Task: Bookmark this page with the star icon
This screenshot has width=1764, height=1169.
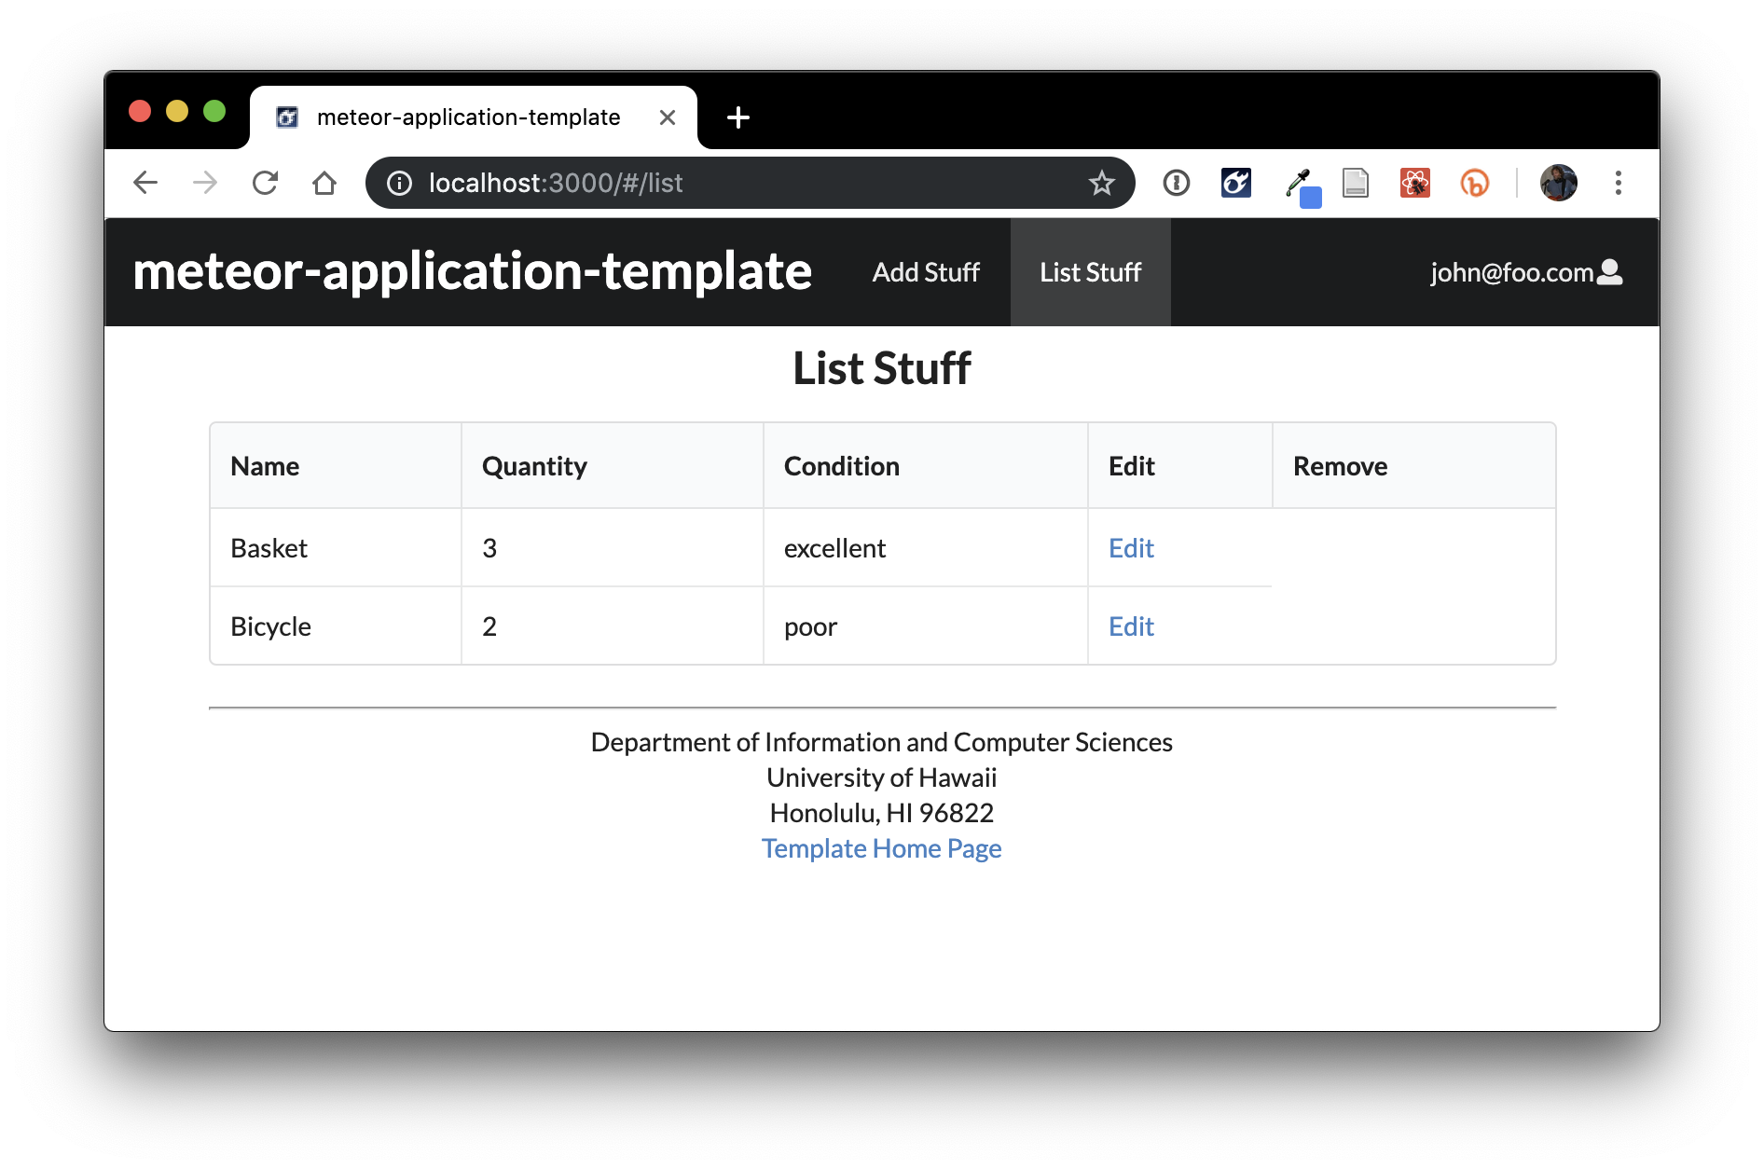Action: pos(1101,183)
